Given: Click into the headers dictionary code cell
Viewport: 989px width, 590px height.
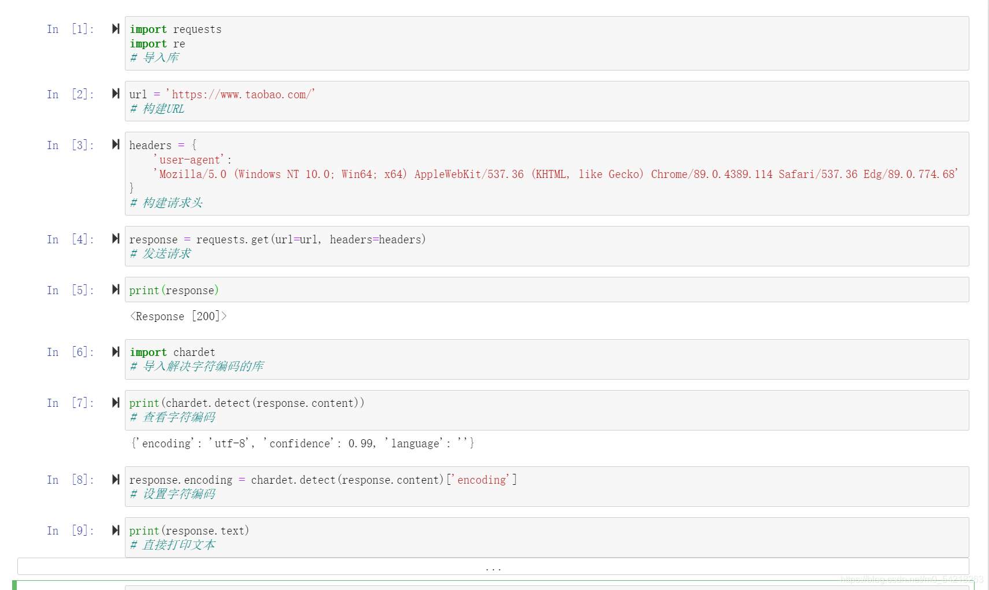Looking at the screenshot, I should pos(547,173).
